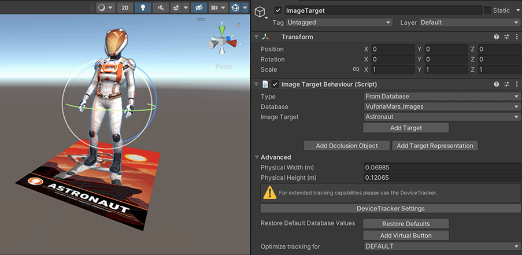The width and height of the screenshot is (522, 255).
Task: Collapse the Advanced section foldout
Action: 257,157
